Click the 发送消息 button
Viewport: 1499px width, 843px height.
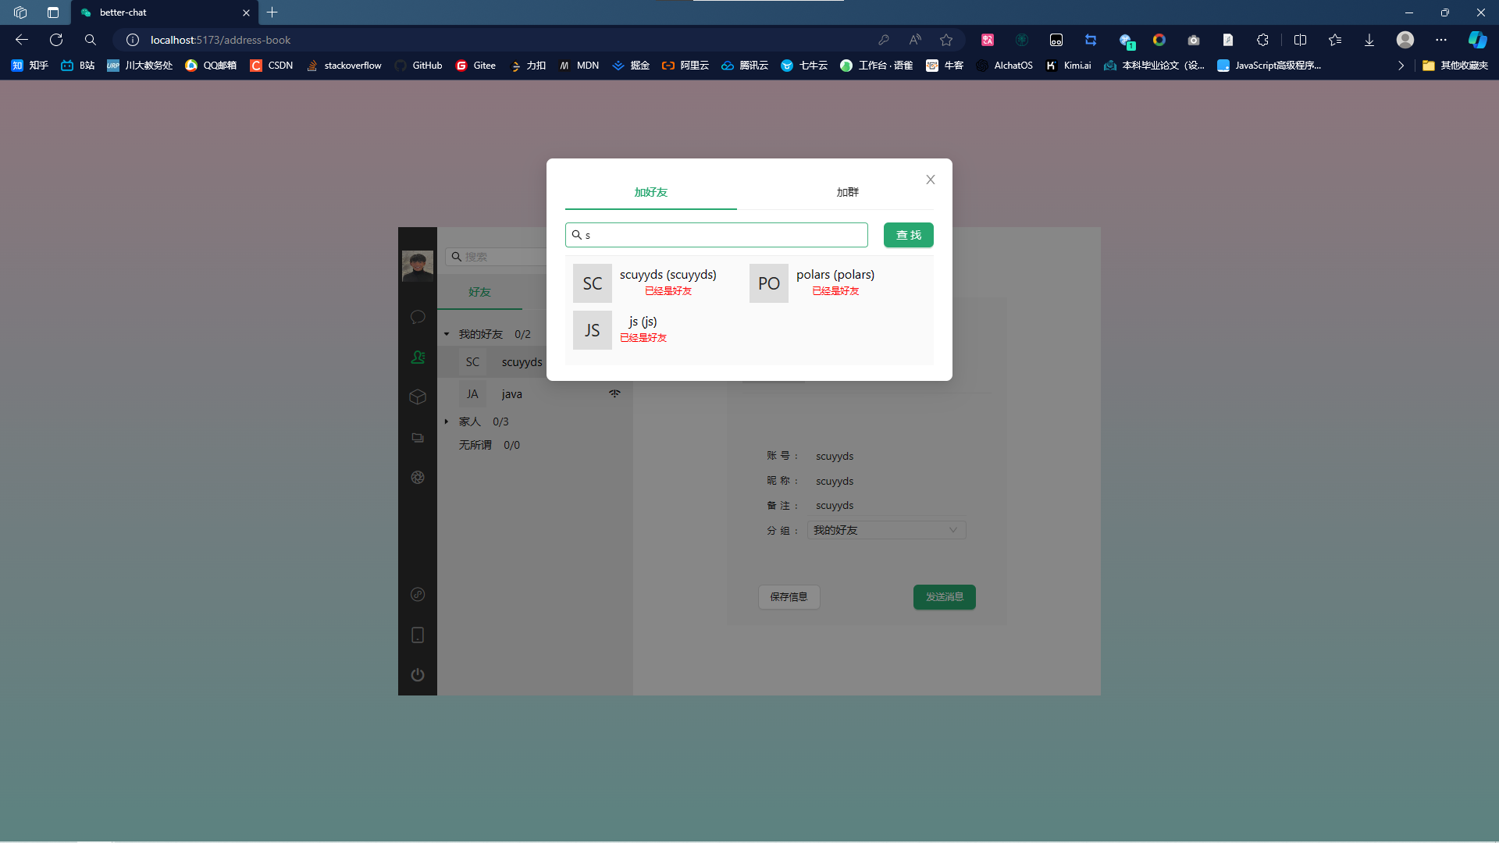tap(944, 597)
